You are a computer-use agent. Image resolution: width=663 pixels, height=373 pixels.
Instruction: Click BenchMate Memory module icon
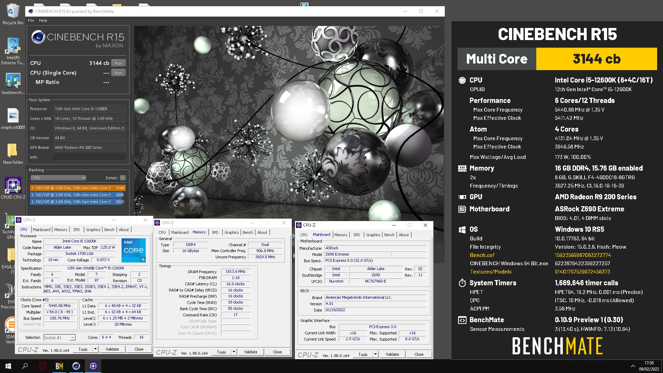pos(462,169)
